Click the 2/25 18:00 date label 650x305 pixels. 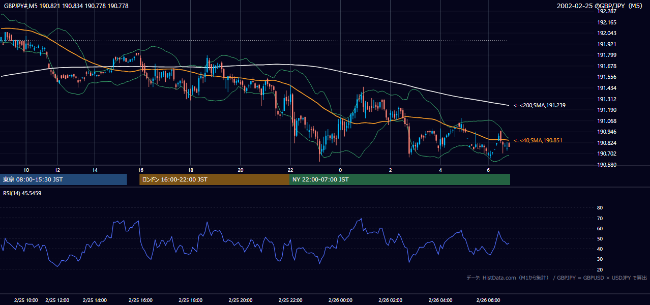click(x=191, y=300)
